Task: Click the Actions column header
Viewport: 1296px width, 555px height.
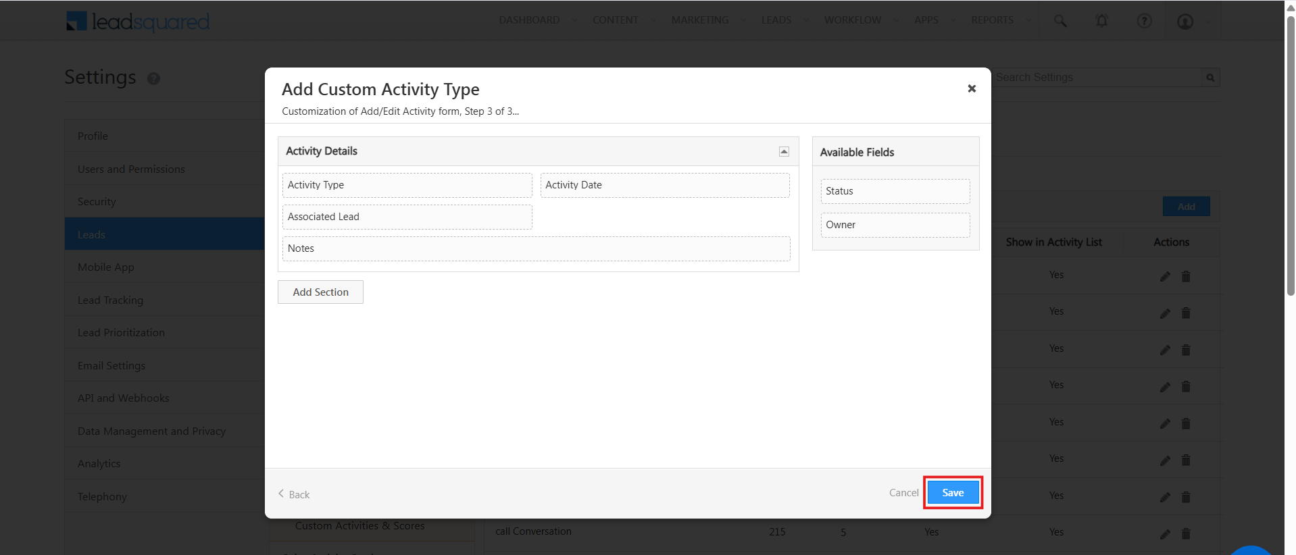Action: coord(1171,242)
